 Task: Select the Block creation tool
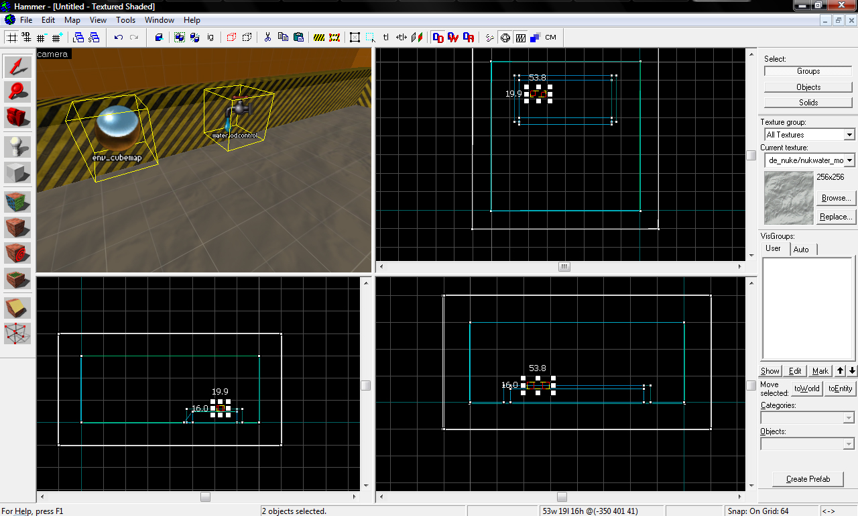17,172
